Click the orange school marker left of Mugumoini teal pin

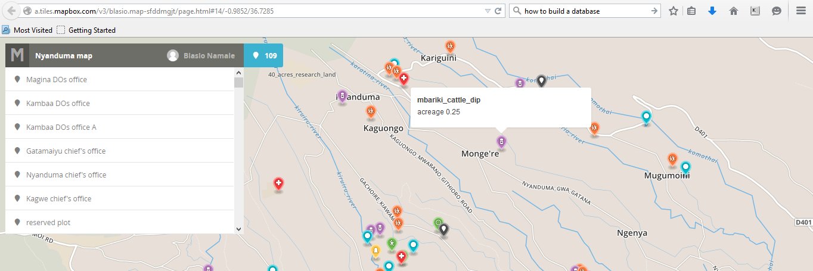pos(672,160)
